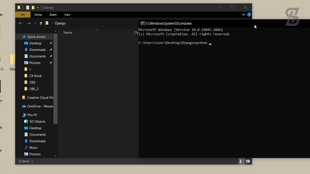Switch to details view in status bar
This screenshot has width=310, height=174.
[x=241, y=161]
